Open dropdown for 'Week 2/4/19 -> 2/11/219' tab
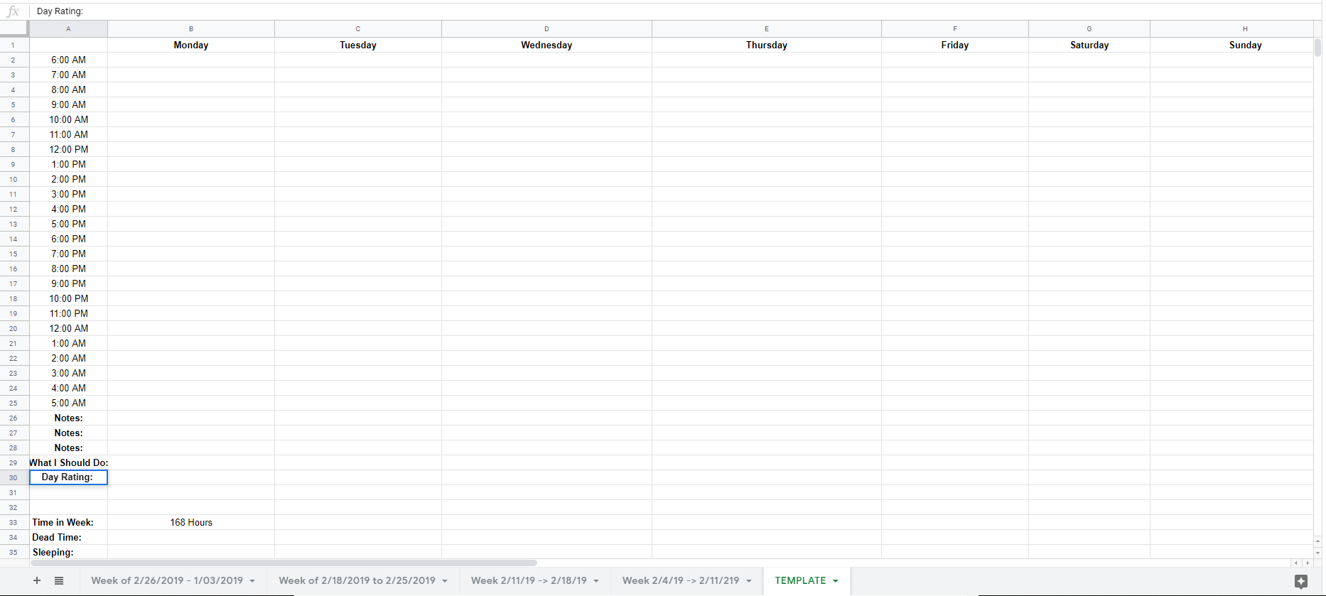Screen dimensions: 1326x596 (x=749, y=581)
